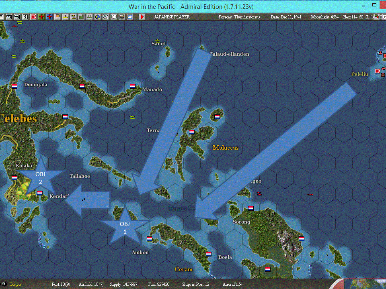Viewport: 386px width, 289px height.
Task: Click the 'Ceram' island label
Action: click(x=184, y=269)
